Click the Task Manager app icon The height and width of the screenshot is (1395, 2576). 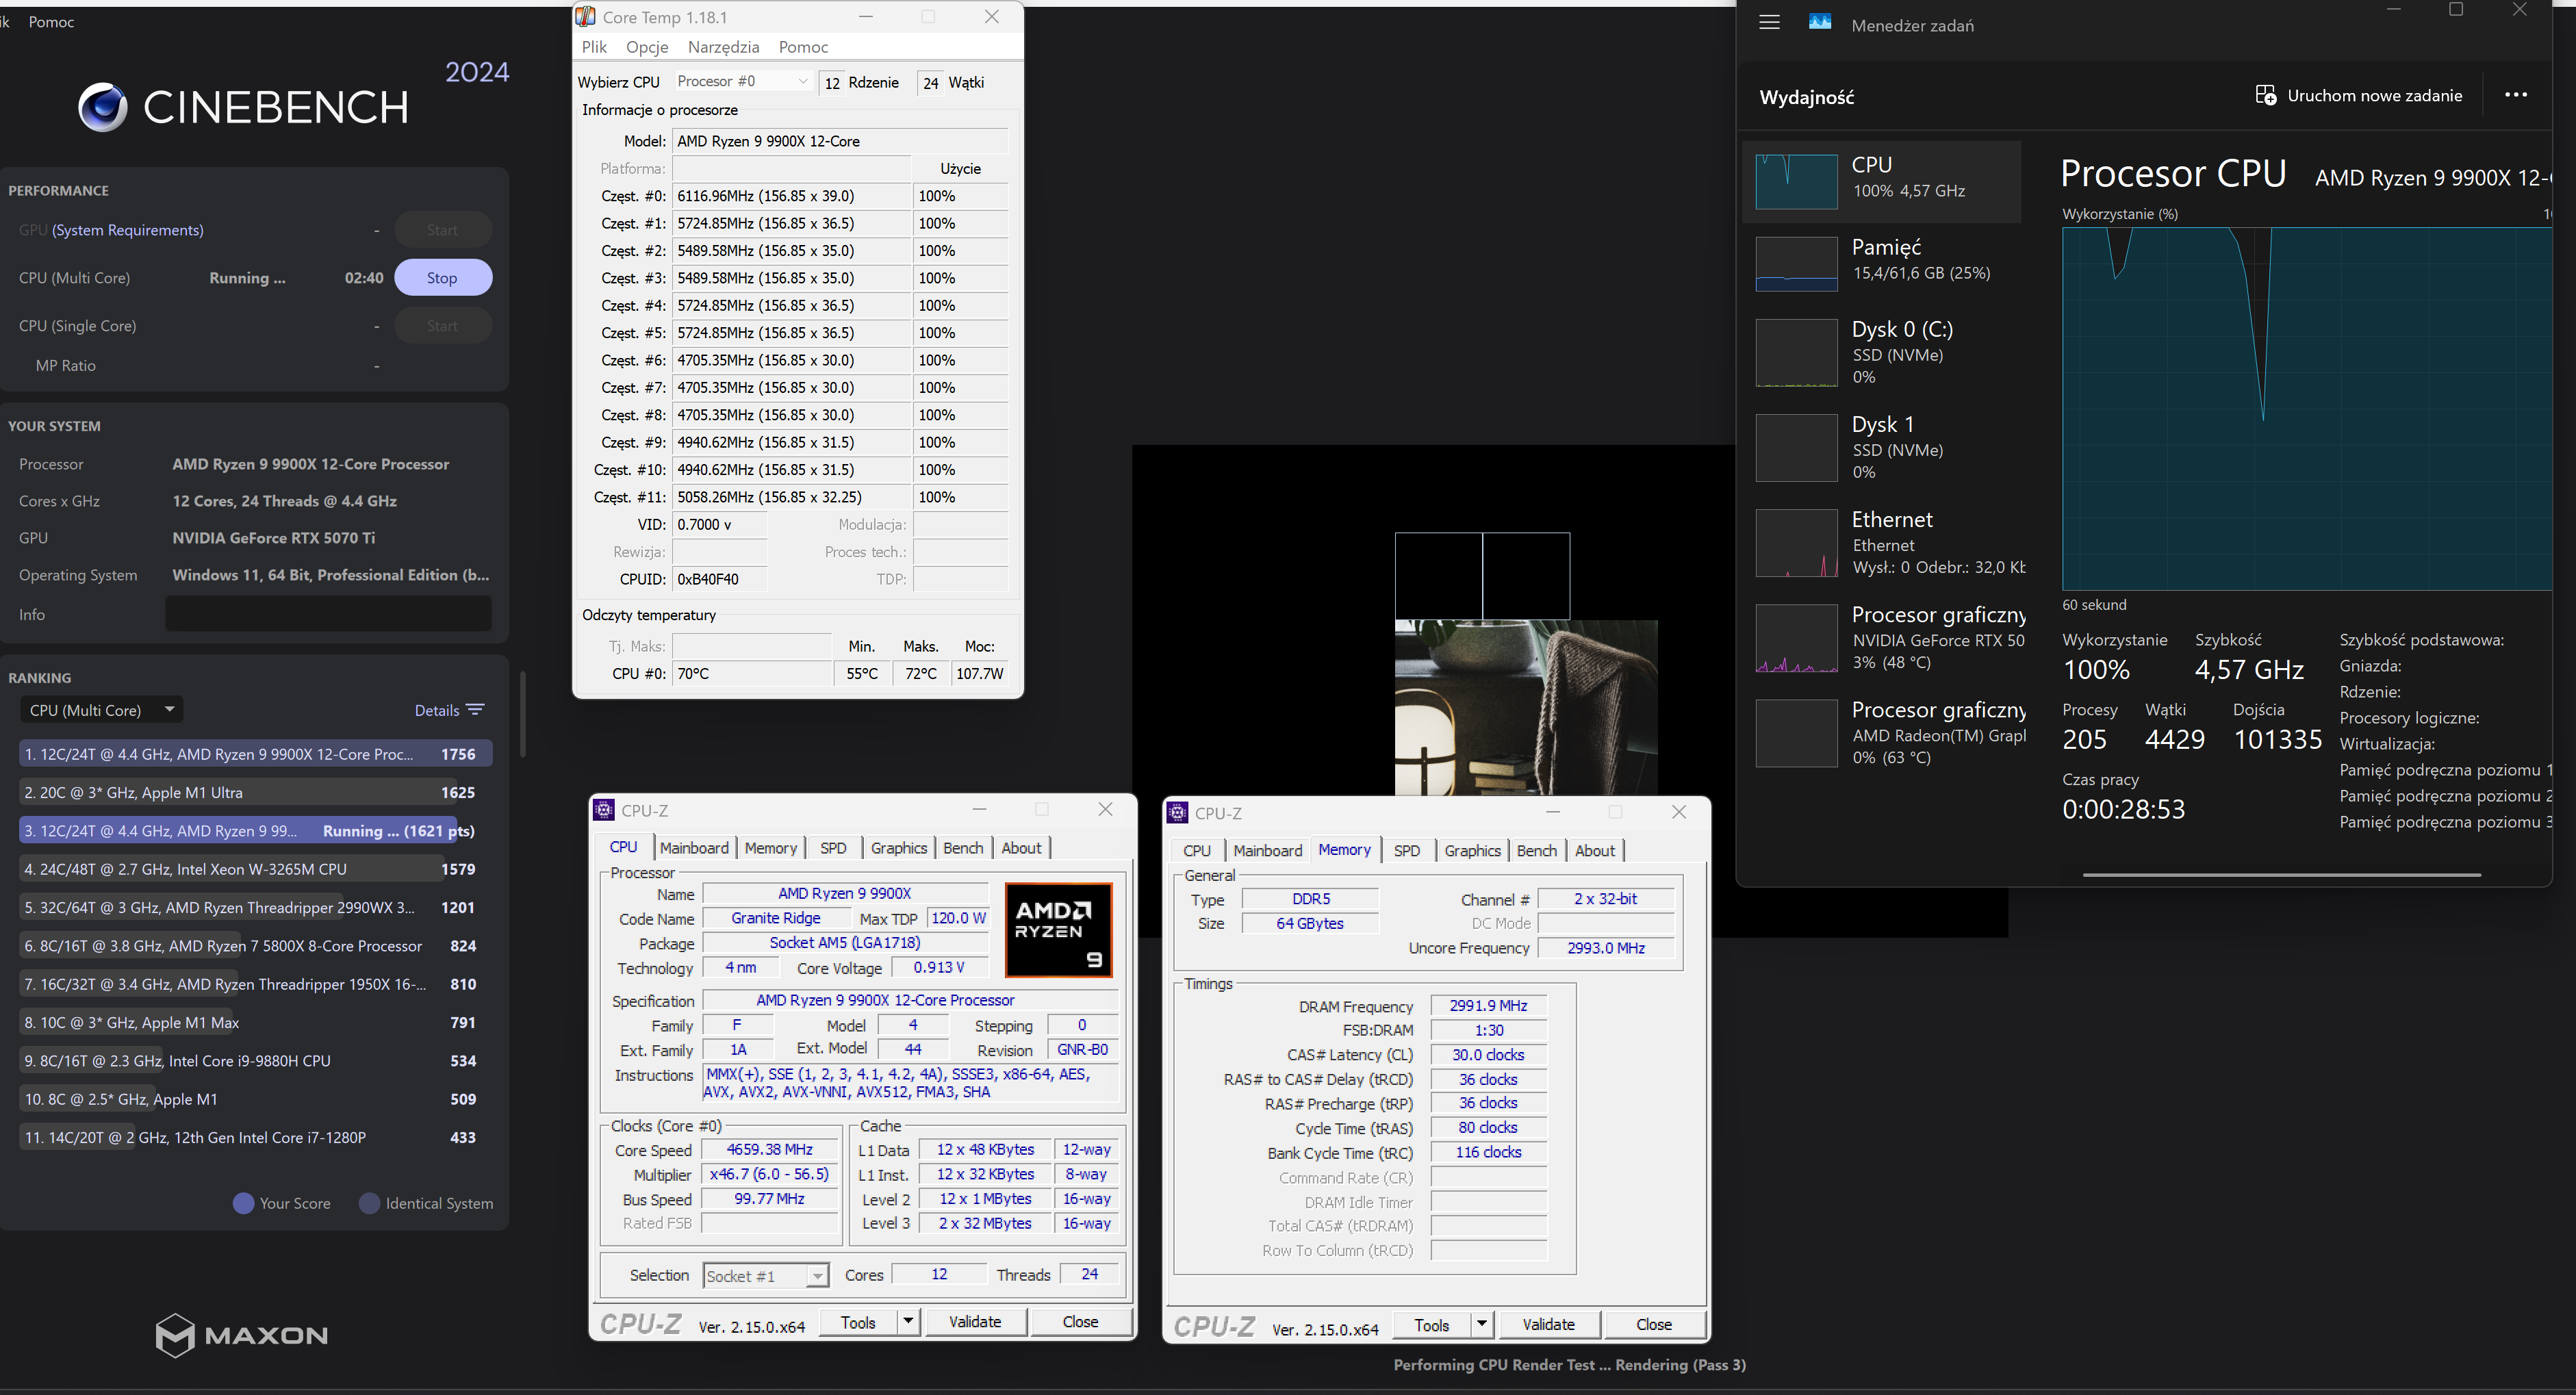pos(1820,22)
